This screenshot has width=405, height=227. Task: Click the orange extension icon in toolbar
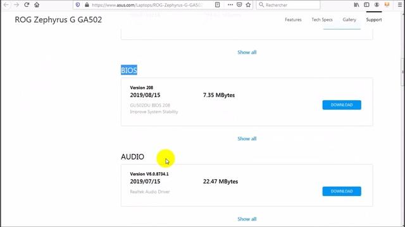pyautogui.click(x=387, y=5)
